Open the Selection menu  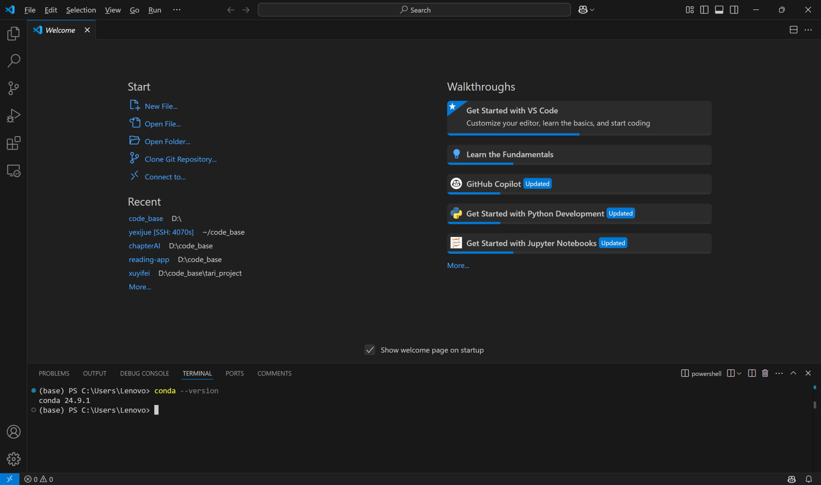[x=81, y=10]
